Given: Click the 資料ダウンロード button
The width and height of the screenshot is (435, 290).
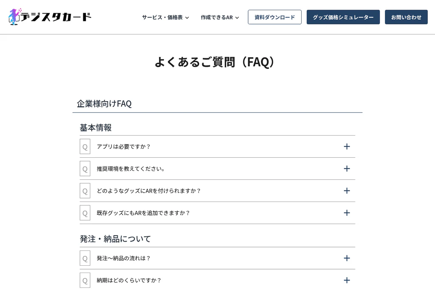Looking at the screenshot, I should [x=275, y=17].
